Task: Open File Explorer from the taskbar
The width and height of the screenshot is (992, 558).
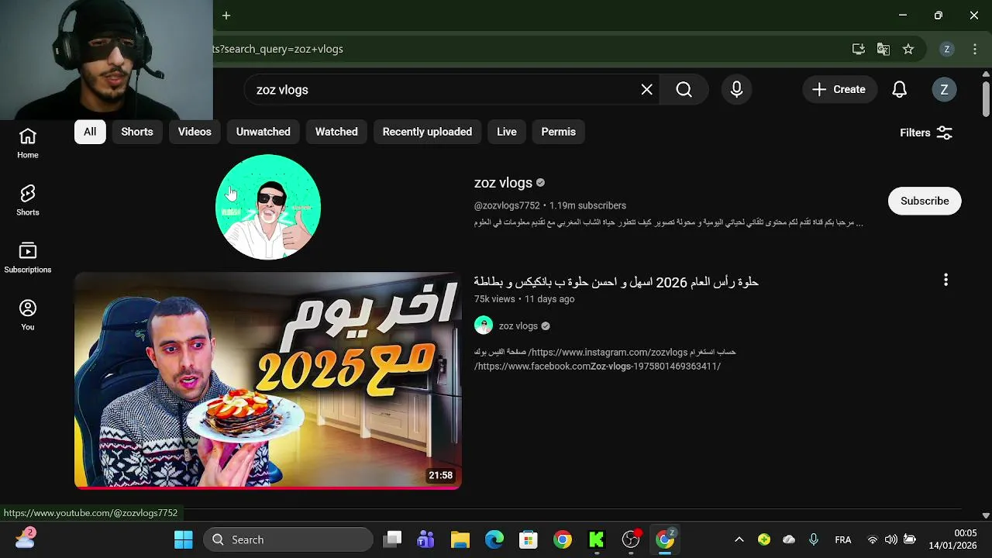Action: 460,539
